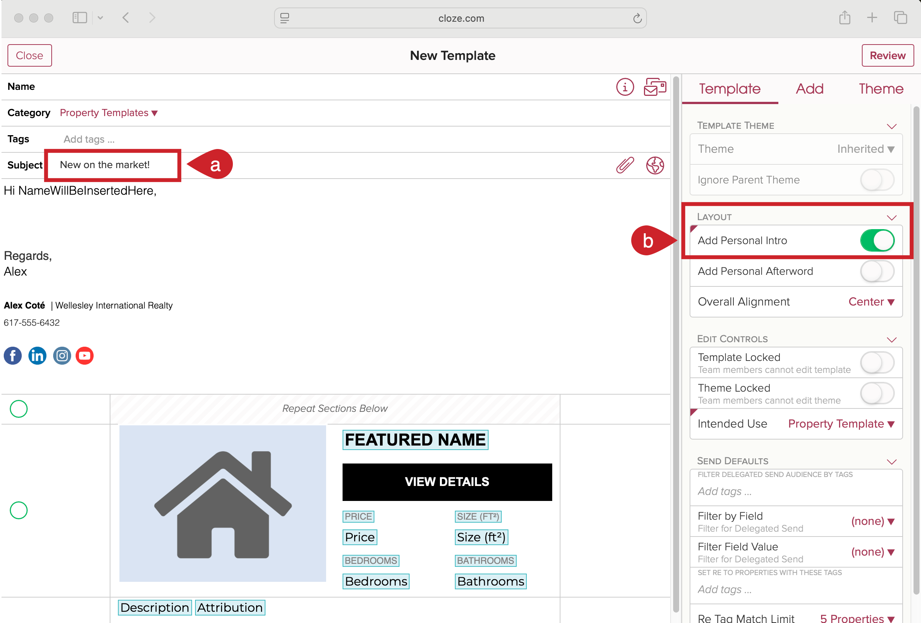Switch to the Template tab

[x=730, y=88]
